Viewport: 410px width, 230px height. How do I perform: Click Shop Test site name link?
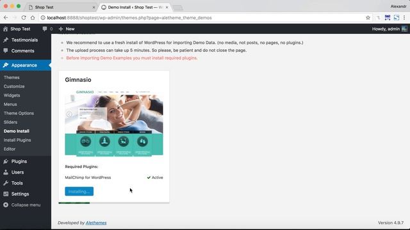click(20, 29)
